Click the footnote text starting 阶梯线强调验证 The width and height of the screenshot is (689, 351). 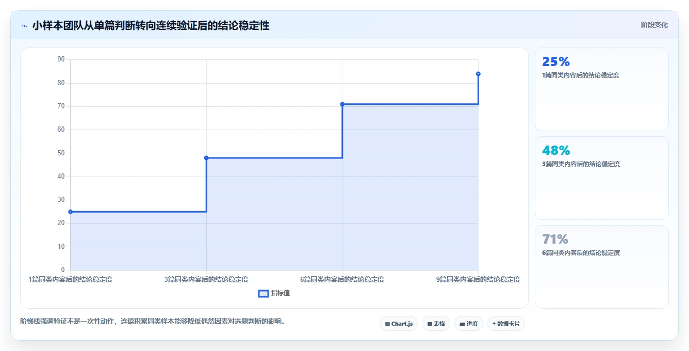pyautogui.click(x=153, y=321)
